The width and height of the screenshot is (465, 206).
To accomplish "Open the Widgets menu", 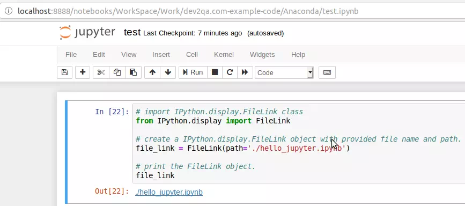I will (262, 55).
